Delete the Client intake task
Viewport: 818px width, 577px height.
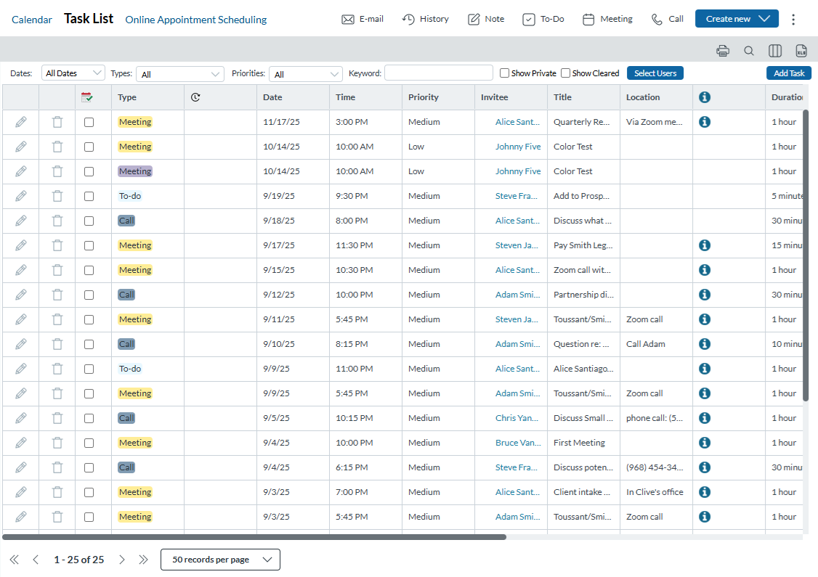(57, 492)
